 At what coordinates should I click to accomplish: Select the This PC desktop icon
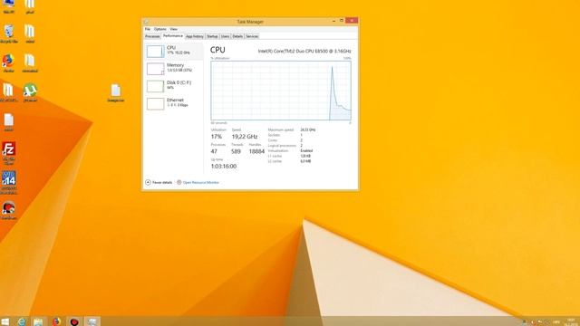pyautogui.click(x=8, y=6)
